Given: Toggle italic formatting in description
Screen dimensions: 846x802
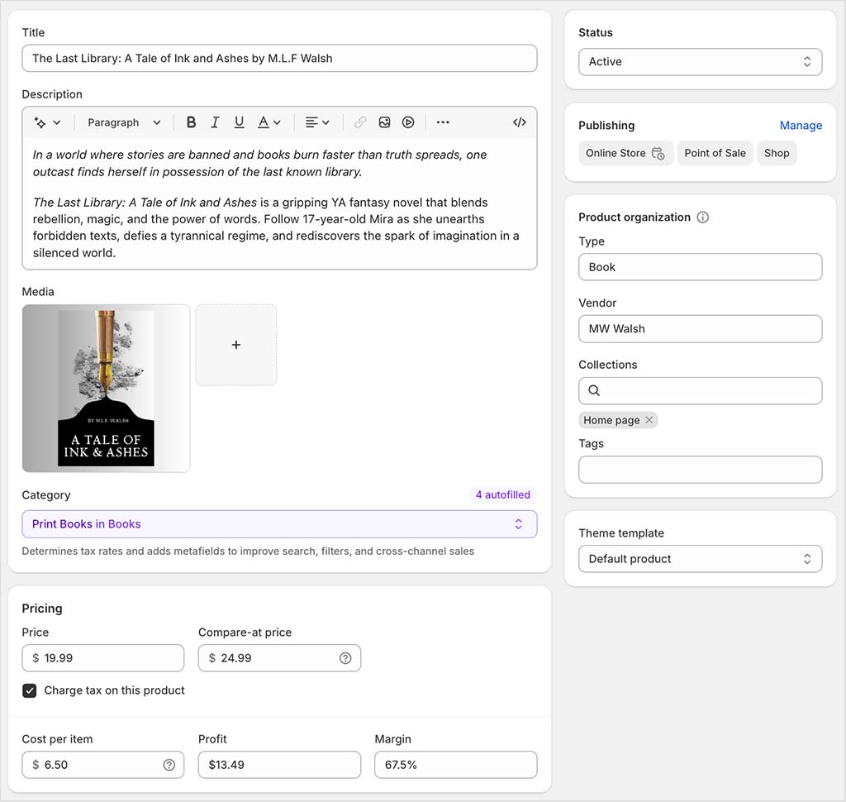Looking at the screenshot, I should pyautogui.click(x=215, y=122).
